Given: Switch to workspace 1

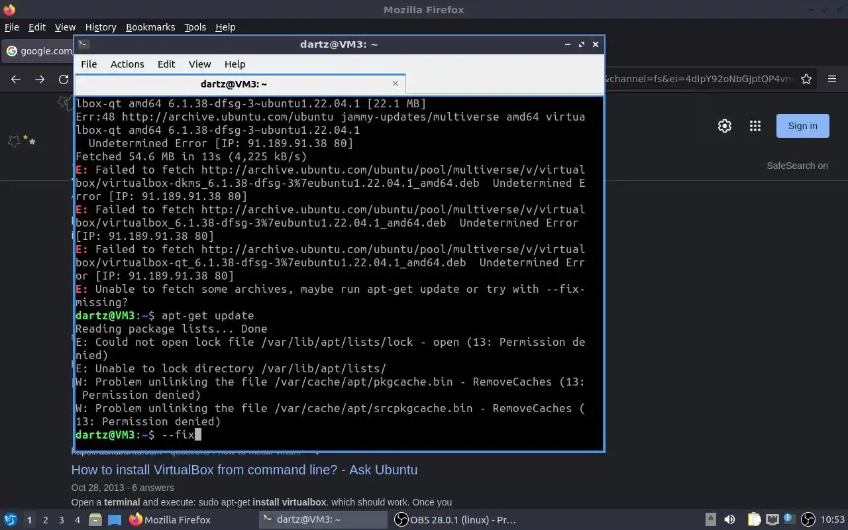Looking at the screenshot, I should (29, 520).
